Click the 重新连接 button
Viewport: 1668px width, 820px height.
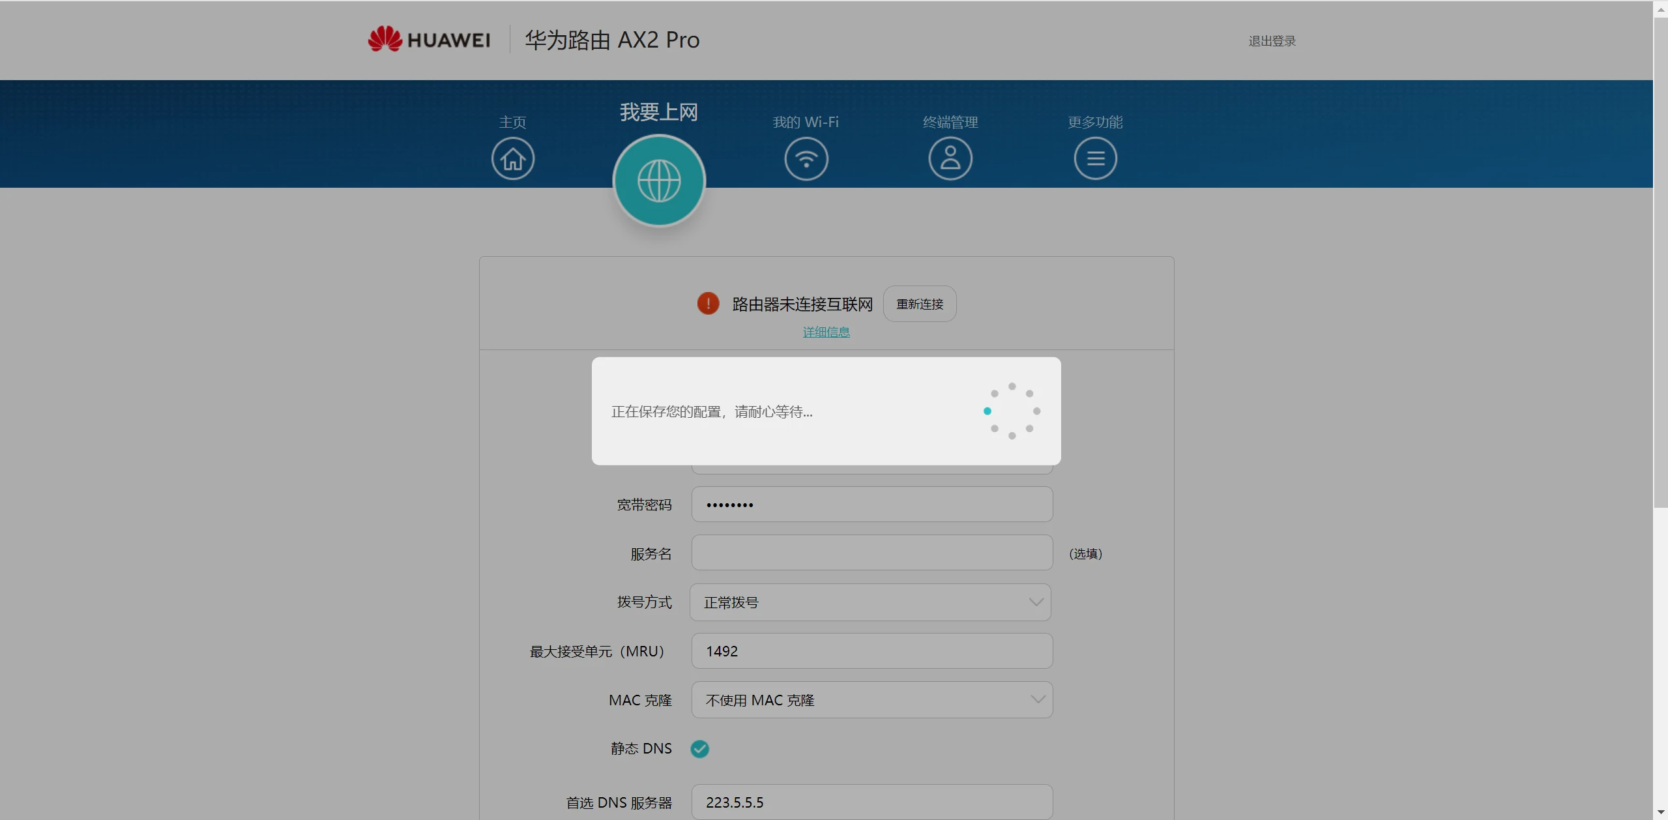(920, 304)
